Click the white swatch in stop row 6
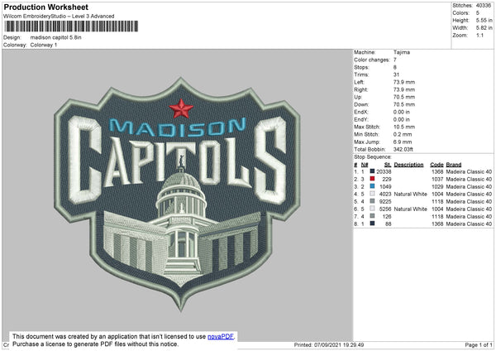Screen dimensions: 496x351 click(x=372, y=209)
